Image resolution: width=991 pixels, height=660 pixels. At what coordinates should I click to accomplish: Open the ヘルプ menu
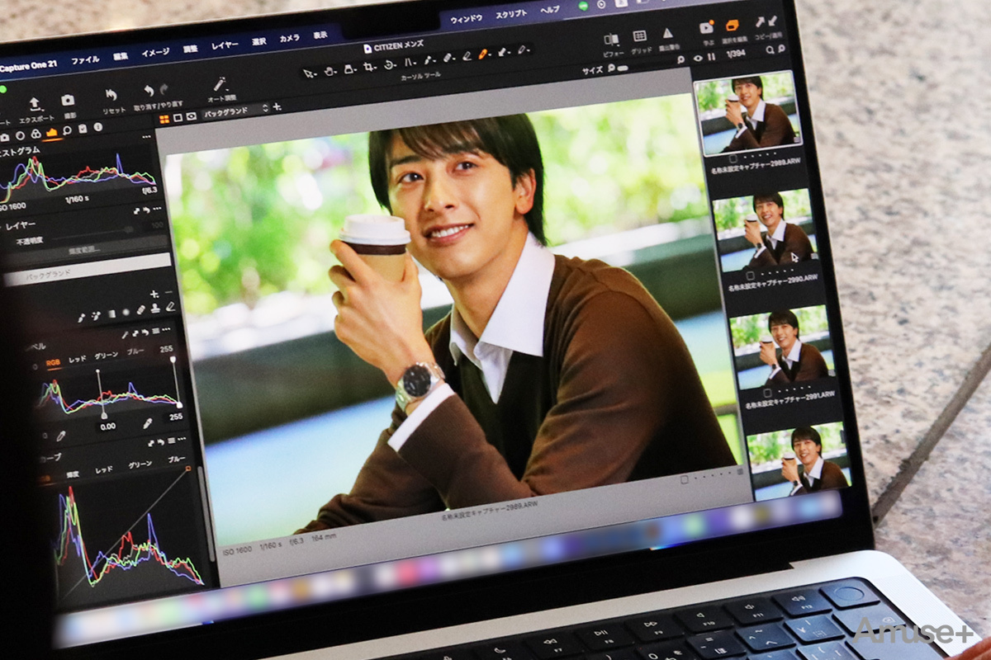tap(550, 11)
